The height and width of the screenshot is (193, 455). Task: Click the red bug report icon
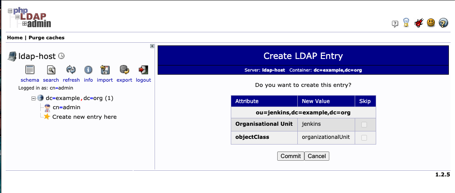[x=419, y=23]
